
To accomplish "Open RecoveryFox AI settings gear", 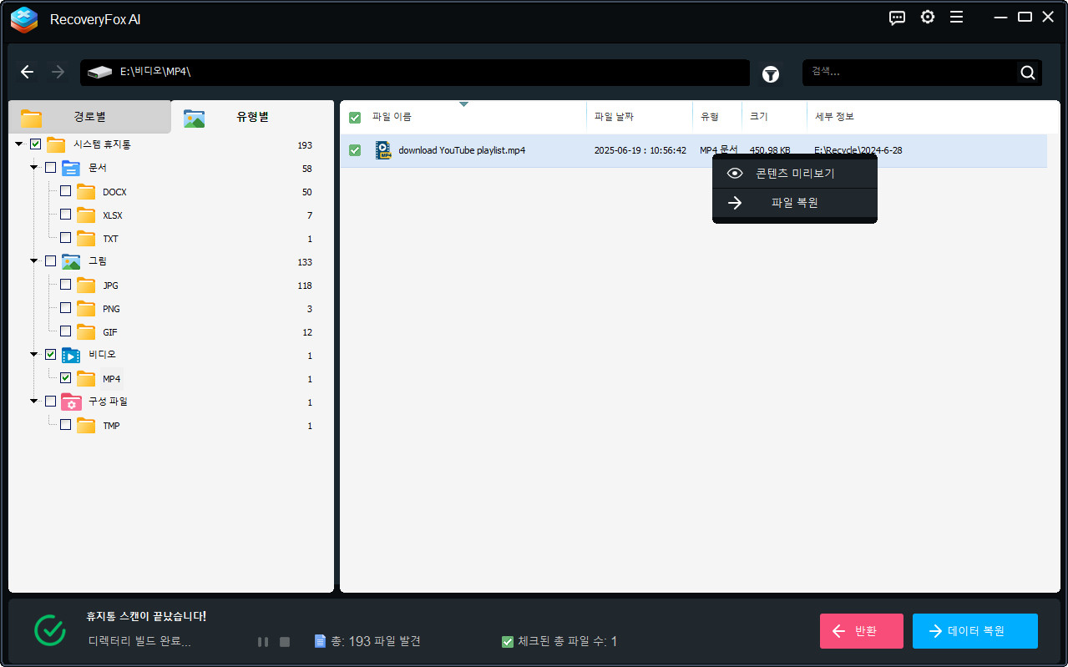I will [x=927, y=17].
